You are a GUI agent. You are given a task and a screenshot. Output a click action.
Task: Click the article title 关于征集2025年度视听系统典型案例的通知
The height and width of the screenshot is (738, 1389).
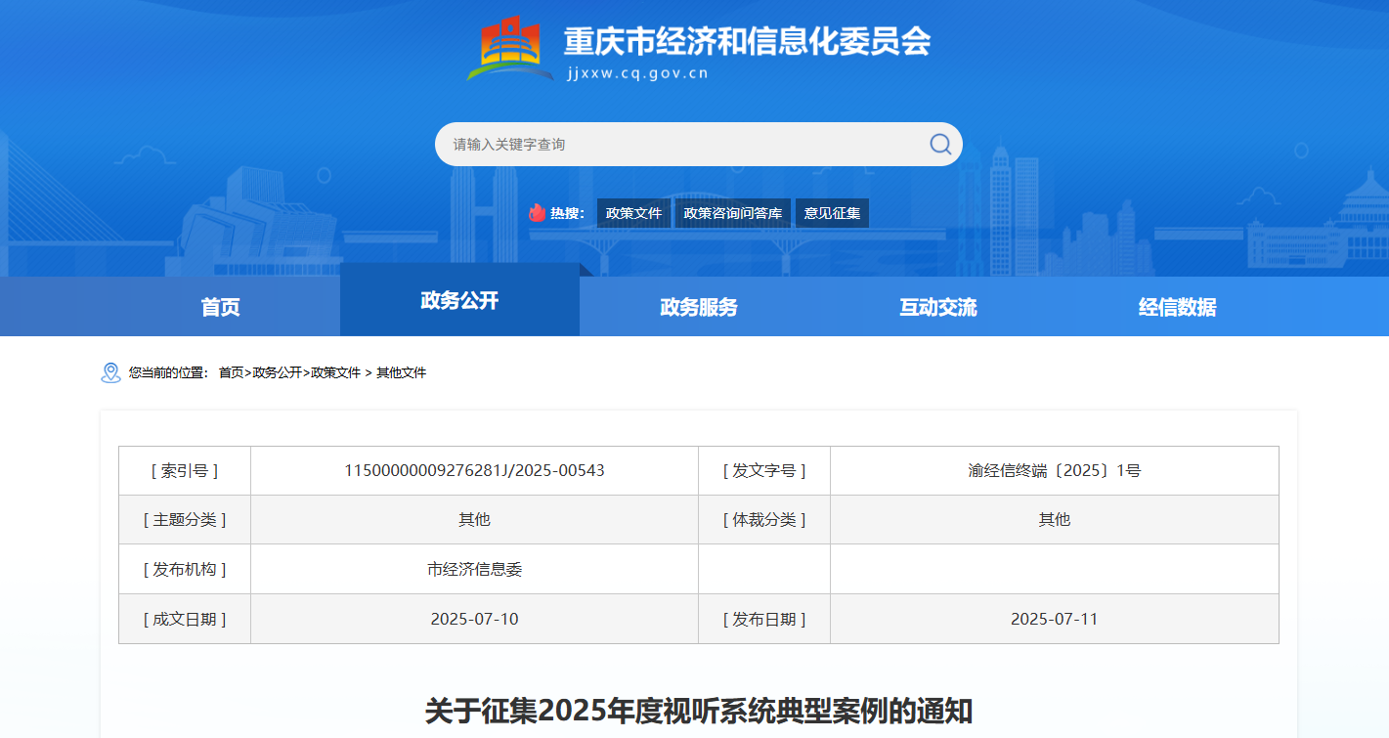coord(698,711)
